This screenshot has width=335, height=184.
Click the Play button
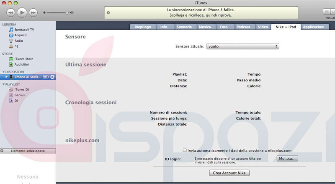pos(22,13)
